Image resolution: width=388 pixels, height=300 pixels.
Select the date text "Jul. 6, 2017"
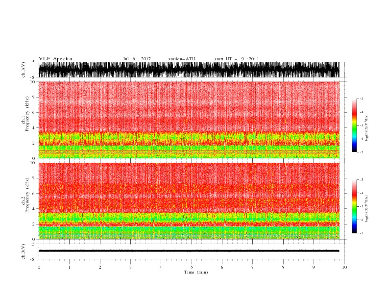(137, 59)
